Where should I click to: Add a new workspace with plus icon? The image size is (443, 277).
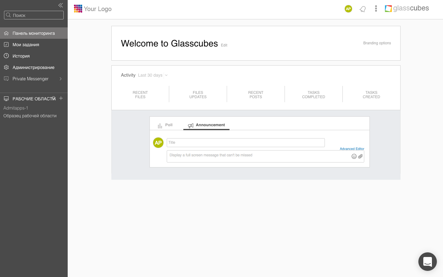pyautogui.click(x=61, y=98)
